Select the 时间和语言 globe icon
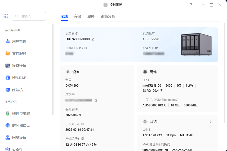Screen dimensions: 227x151 [x=8, y=125]
